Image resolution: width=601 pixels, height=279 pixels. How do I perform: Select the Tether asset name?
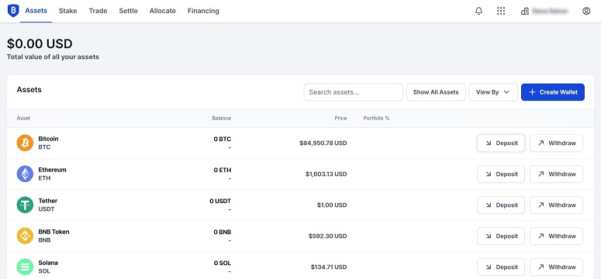(48, 201)
